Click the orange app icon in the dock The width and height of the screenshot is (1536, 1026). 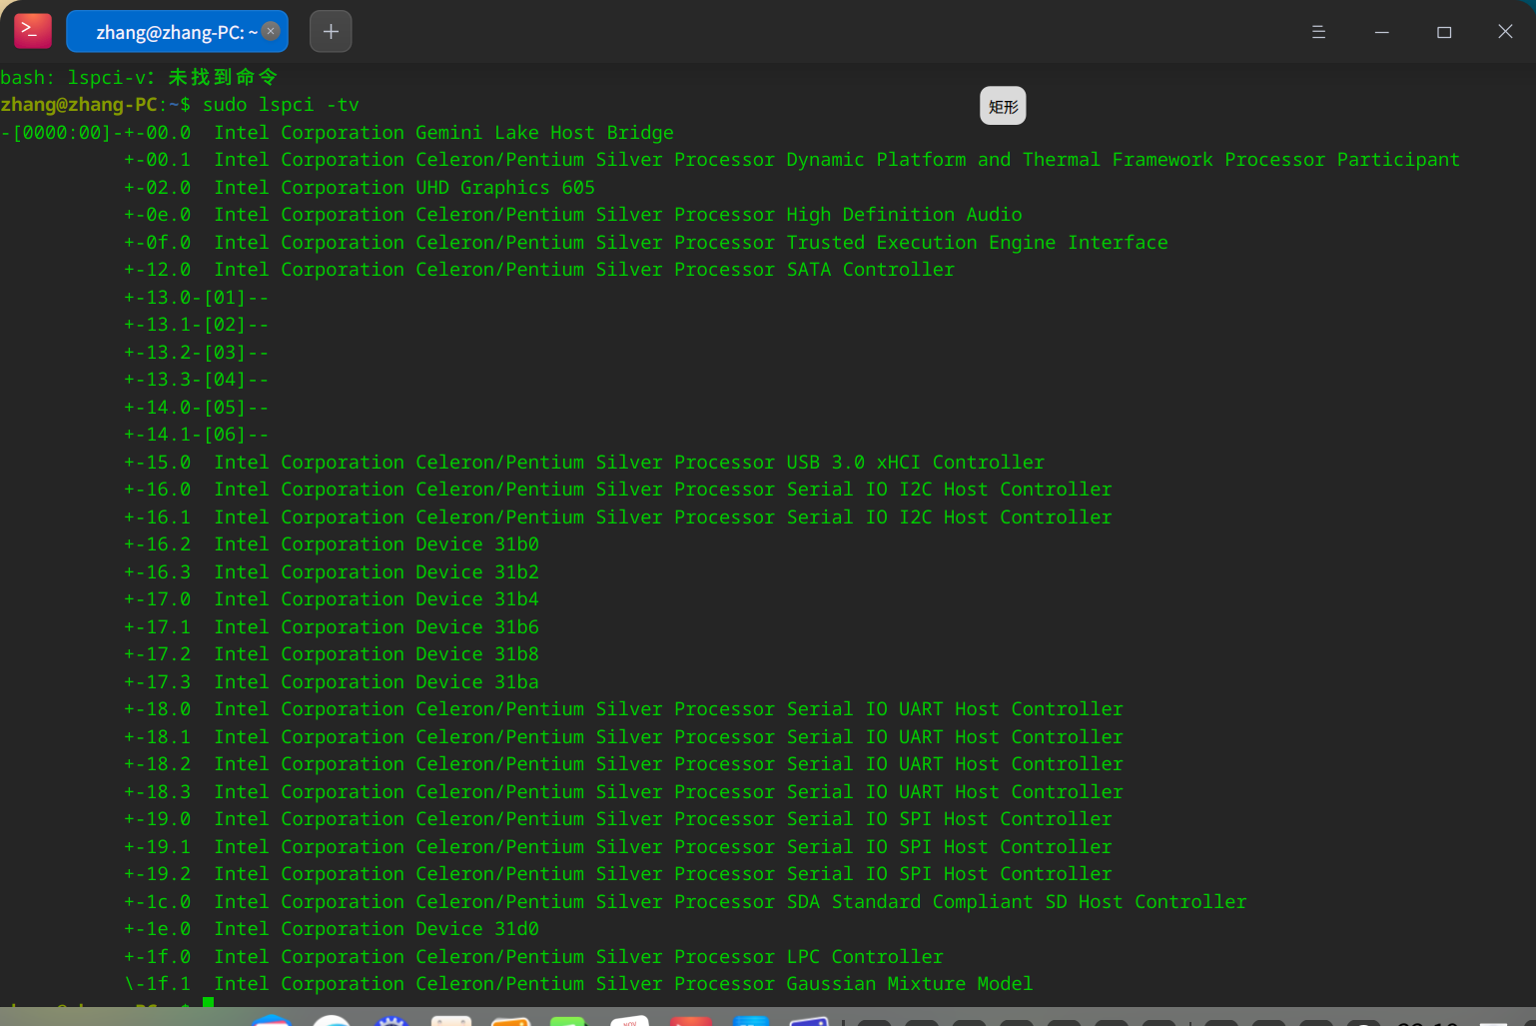point(511,1019)
